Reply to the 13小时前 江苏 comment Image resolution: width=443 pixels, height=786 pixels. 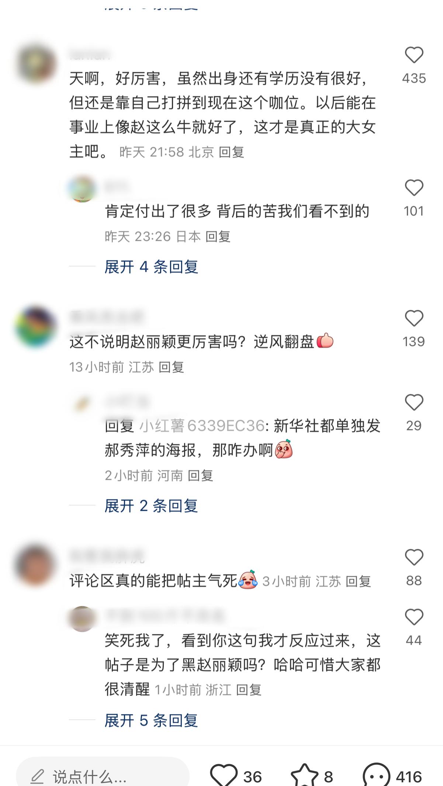(x=171, y=367)
